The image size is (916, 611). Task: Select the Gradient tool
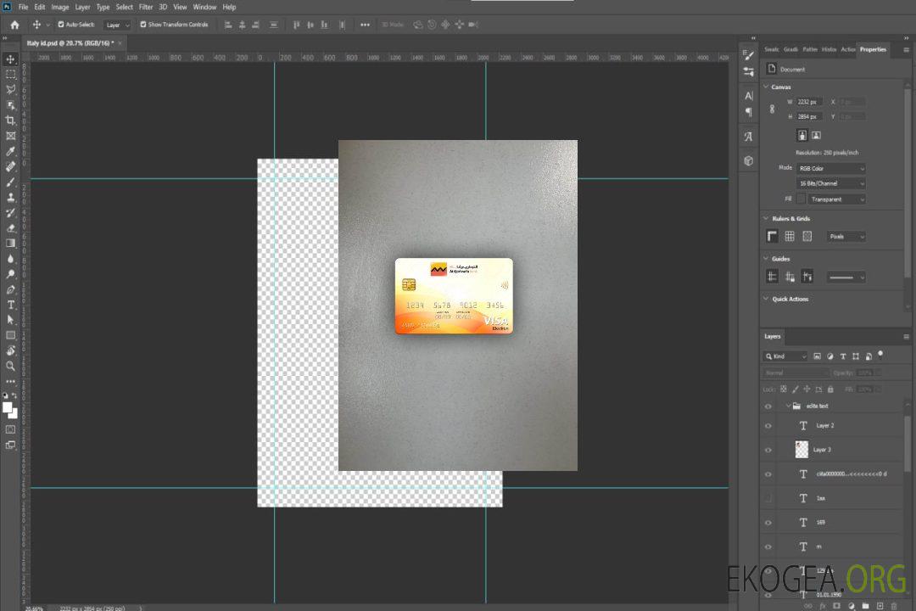coord(10,244)
